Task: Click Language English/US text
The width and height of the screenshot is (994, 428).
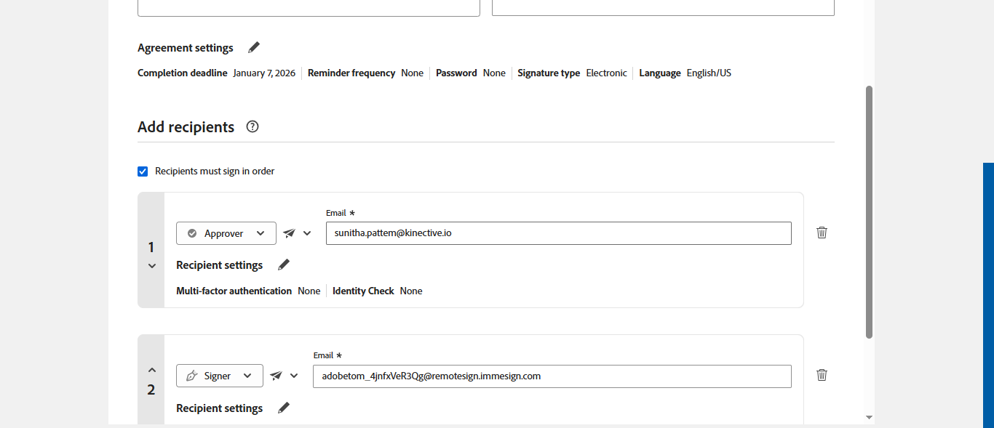Action: (685, 73)
